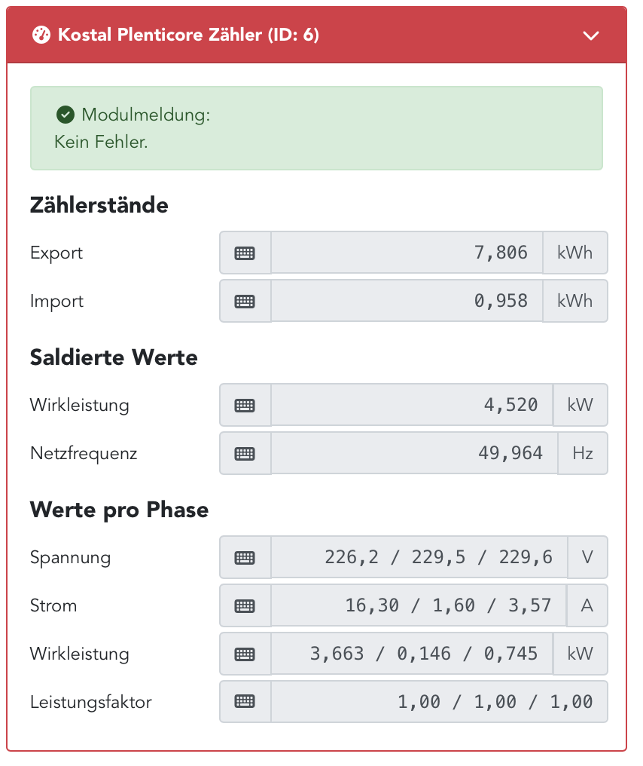Open the keypad icon for the Import value
Viewport: 643px width, 766px height.
point(245,301)
